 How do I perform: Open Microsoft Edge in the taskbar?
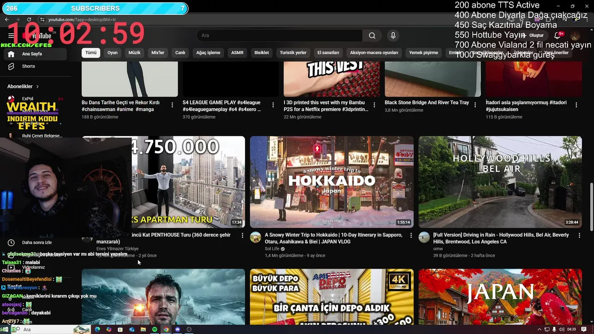point(97,329)
